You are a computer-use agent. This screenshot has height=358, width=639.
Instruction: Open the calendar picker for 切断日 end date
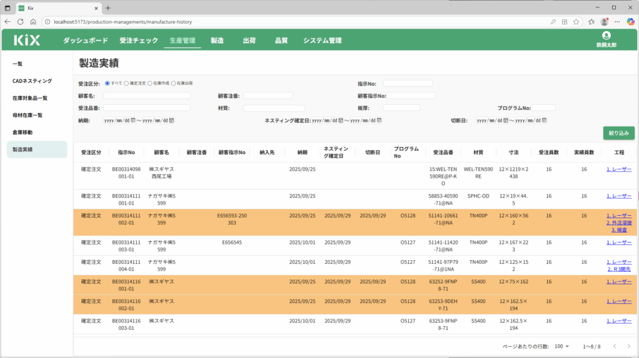[x=545, y=120]
